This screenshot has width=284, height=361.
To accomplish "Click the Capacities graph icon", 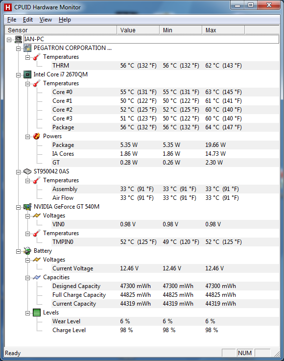I will tap(37, 277).
